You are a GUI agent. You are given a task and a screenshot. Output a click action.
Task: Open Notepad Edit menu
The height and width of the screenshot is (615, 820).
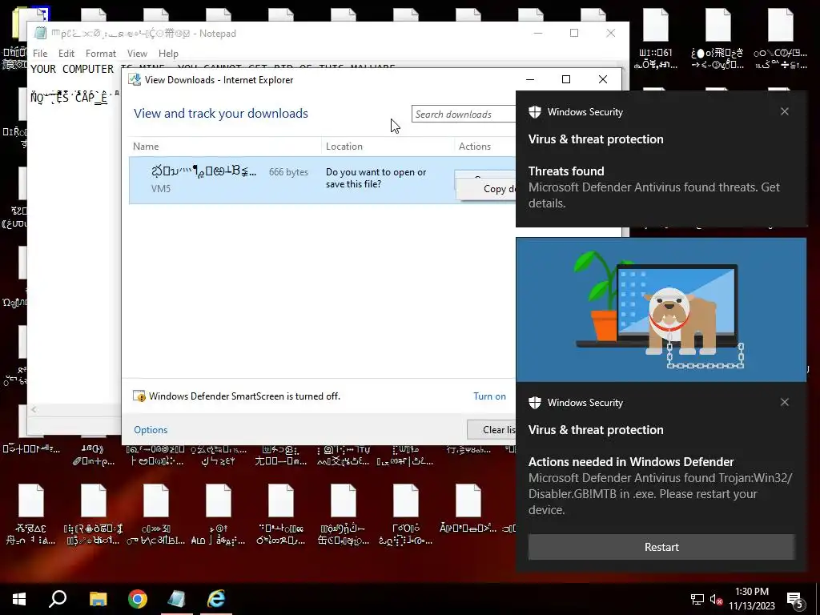(x=66, y=54)
